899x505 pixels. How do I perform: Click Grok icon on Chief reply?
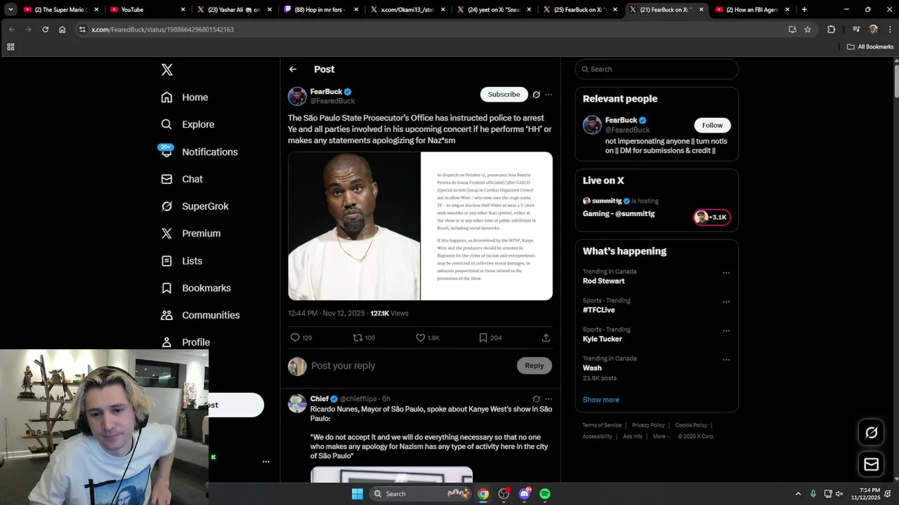537,399
